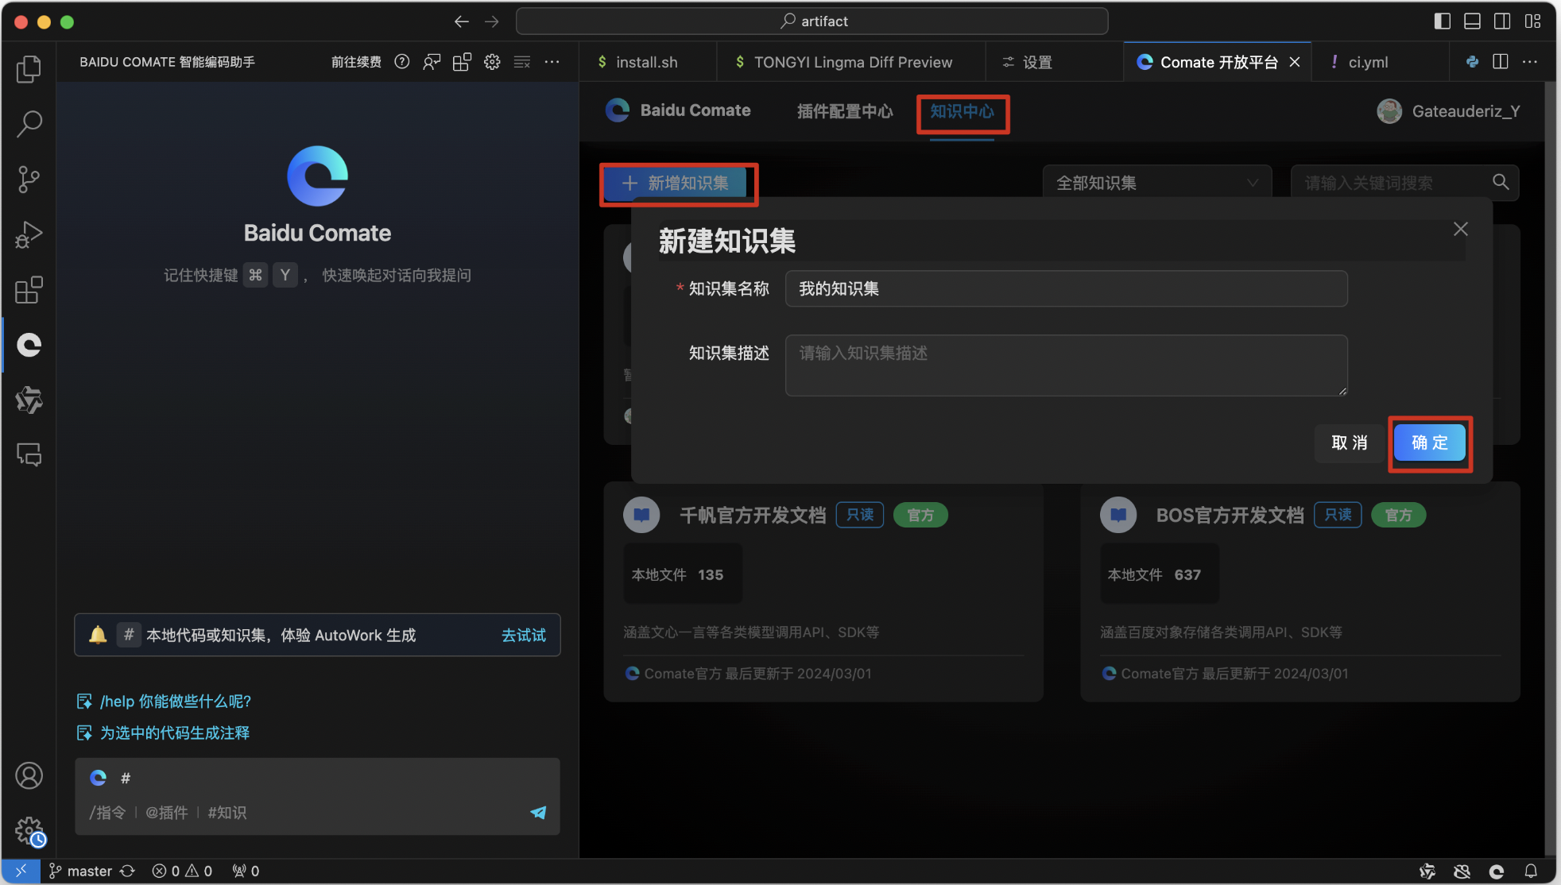
Task: Click the 知识集描述 textarea
Action: 1067,365
